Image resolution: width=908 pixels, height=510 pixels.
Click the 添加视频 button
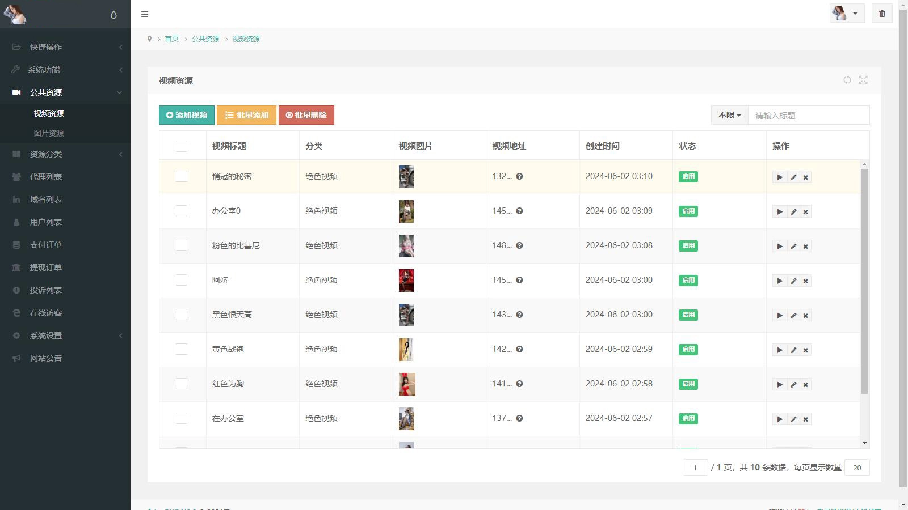tap(187, 115)
